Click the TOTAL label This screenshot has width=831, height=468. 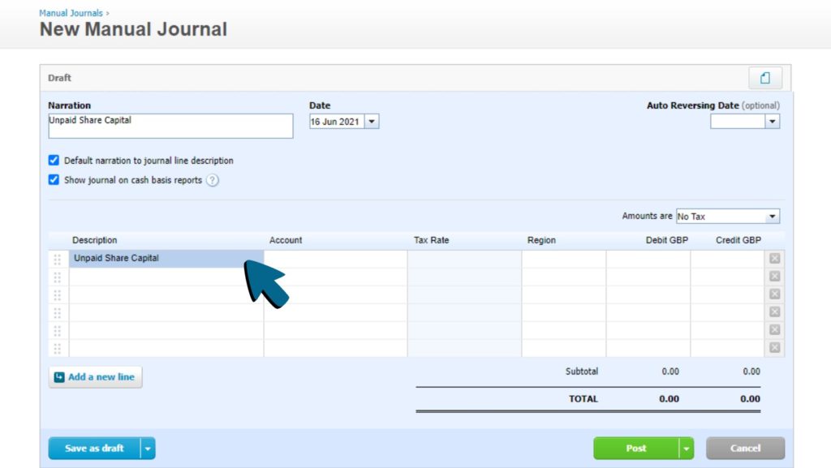(x=583, y=398)
